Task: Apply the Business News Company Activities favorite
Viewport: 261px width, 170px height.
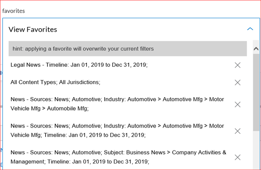Action: coord(118,157)
